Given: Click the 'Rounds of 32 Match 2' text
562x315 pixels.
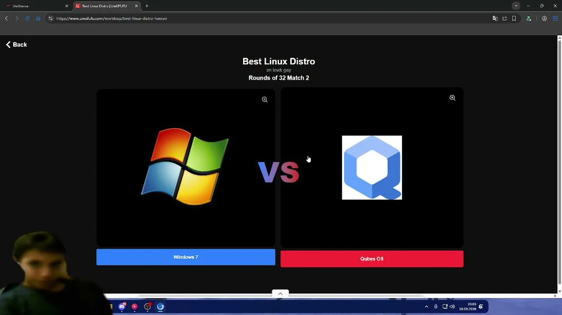Looking at the screenshot, I should point(279,78).
